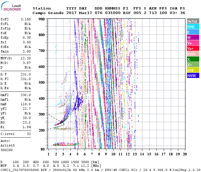Select the W purple legend swatch

pos(193,38)
